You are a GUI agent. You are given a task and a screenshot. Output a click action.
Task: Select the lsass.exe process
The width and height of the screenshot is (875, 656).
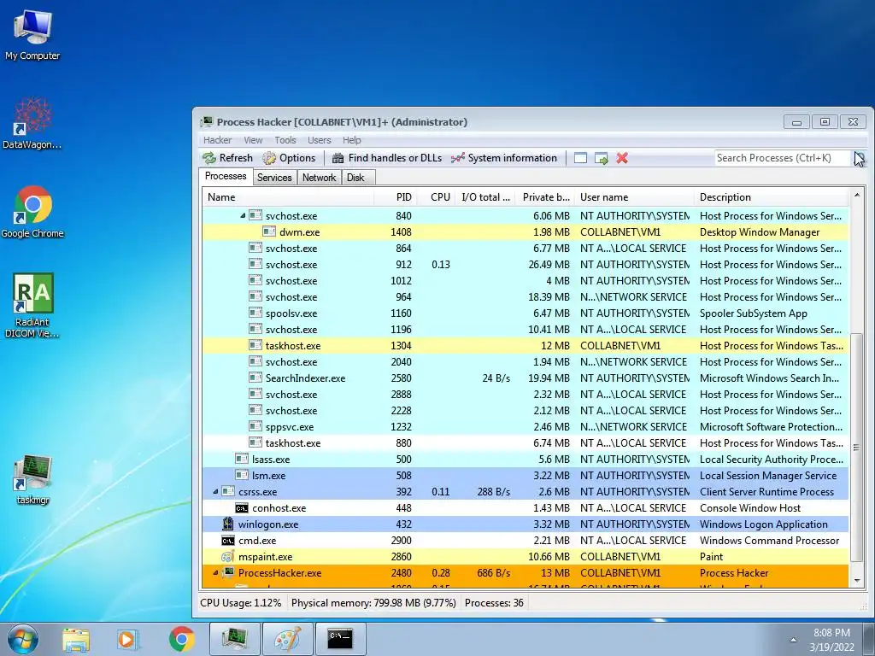point(526,459)
